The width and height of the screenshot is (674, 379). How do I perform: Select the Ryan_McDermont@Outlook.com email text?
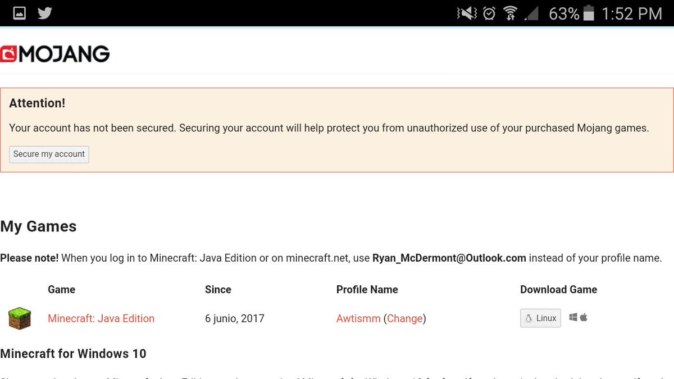(x=449, y=258)
